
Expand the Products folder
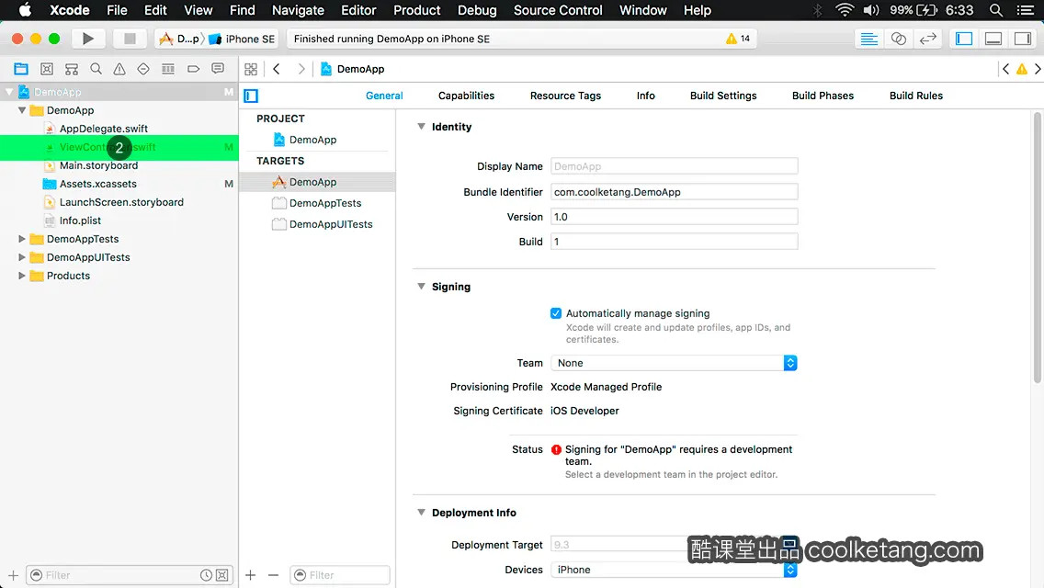pos(22,275)
